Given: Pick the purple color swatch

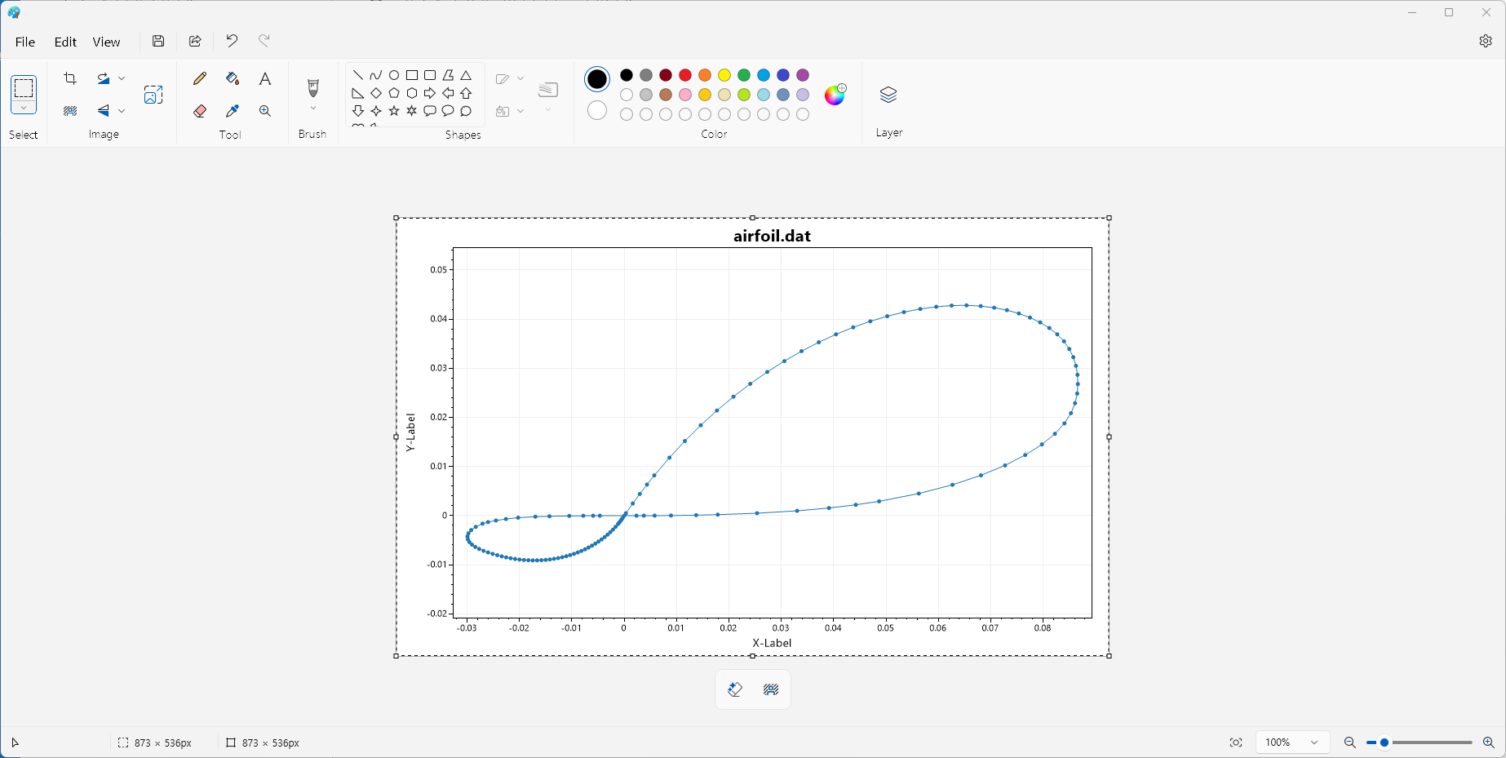Looking at the screenshot, I should [803, 75].
